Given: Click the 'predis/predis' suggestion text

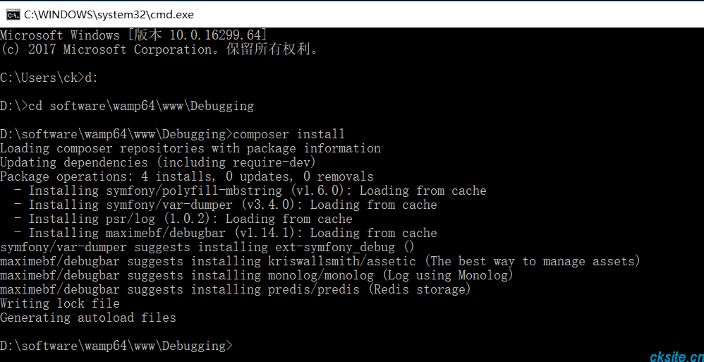Looking at the screenshot, I should [314, 290].
